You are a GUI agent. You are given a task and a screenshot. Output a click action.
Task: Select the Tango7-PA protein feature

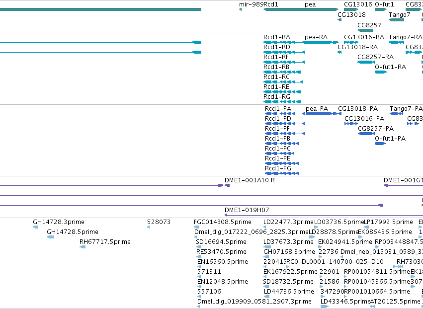coord(396,114)
